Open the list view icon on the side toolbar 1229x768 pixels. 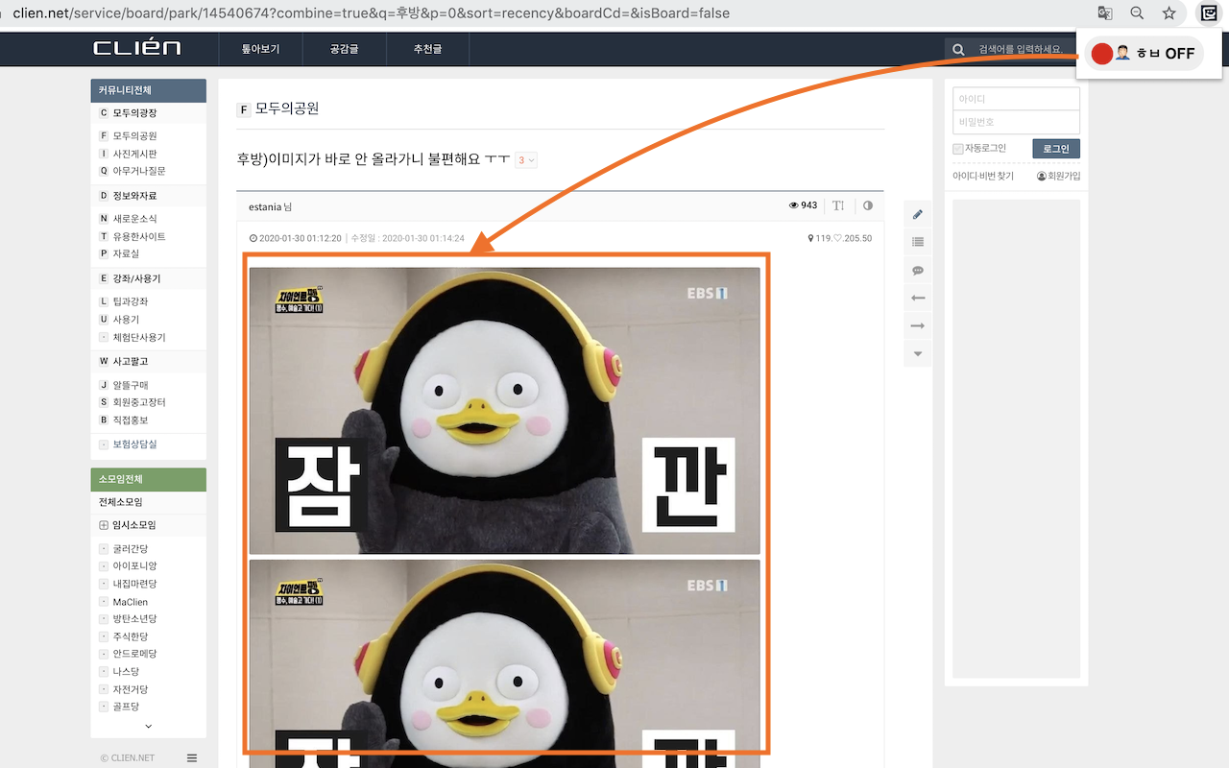(x=917, y=242)
